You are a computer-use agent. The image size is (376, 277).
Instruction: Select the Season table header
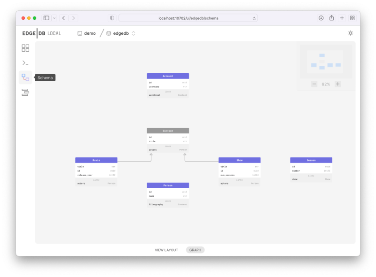tap(311, 160)
